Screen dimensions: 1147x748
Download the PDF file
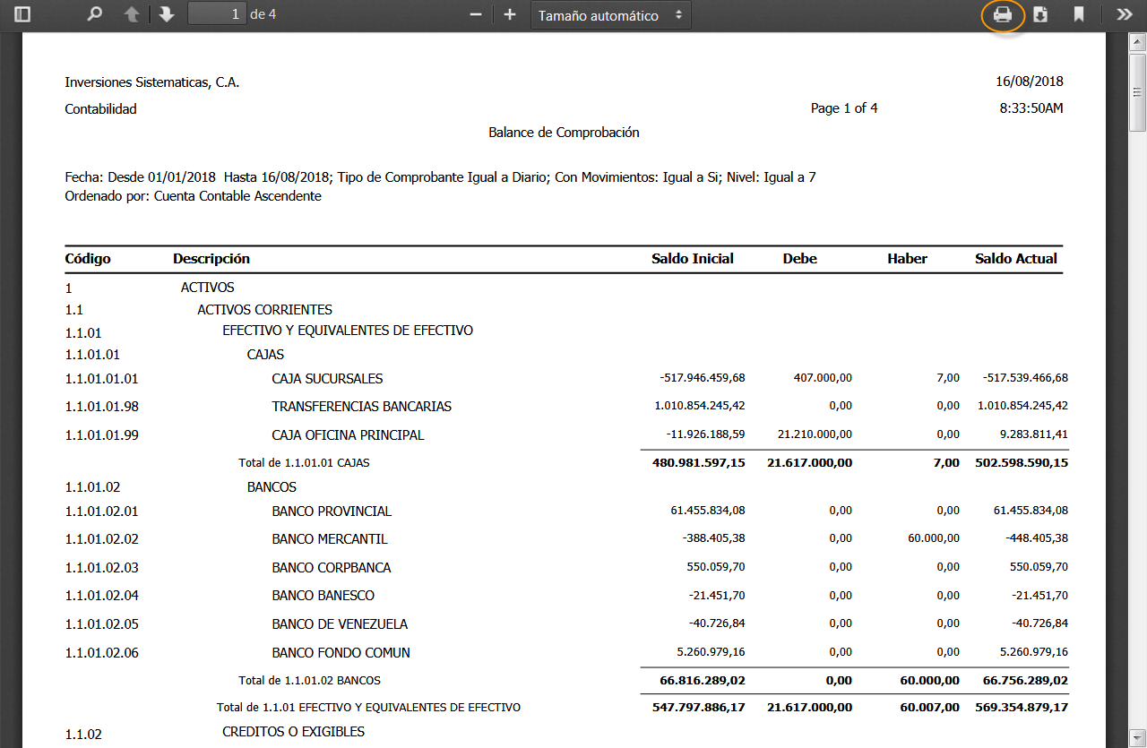click(x=1040, y=14)
